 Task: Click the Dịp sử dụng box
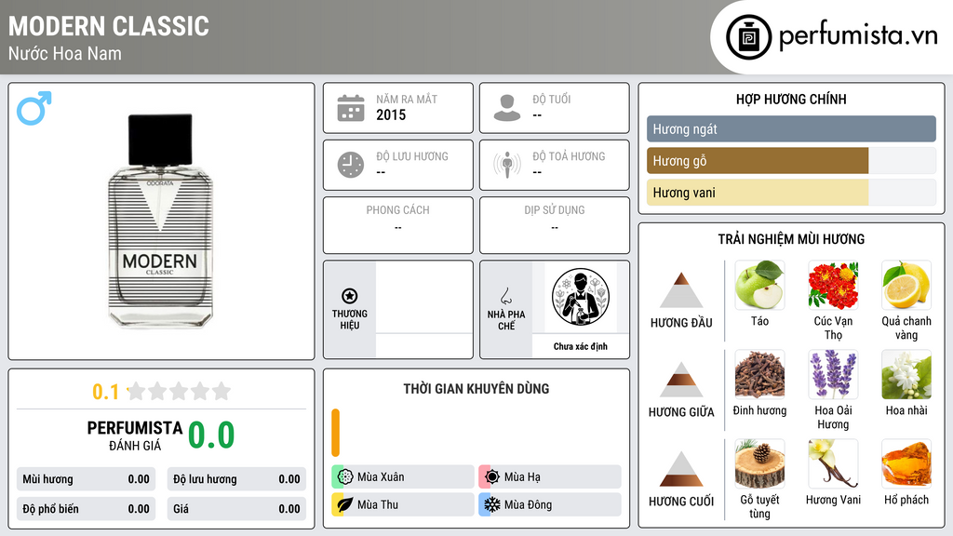(555, 225)
